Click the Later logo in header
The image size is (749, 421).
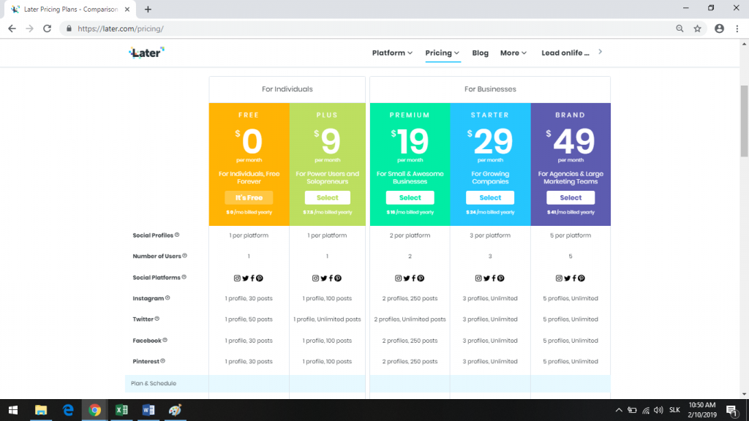coord(146,53)
